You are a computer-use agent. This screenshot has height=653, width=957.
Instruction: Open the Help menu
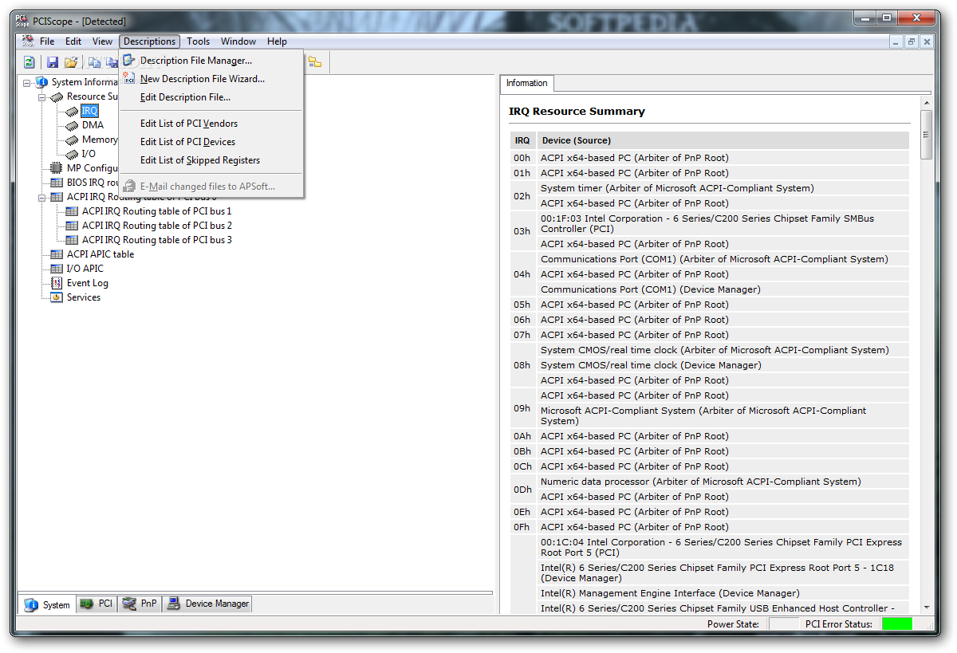click(277, 41)
